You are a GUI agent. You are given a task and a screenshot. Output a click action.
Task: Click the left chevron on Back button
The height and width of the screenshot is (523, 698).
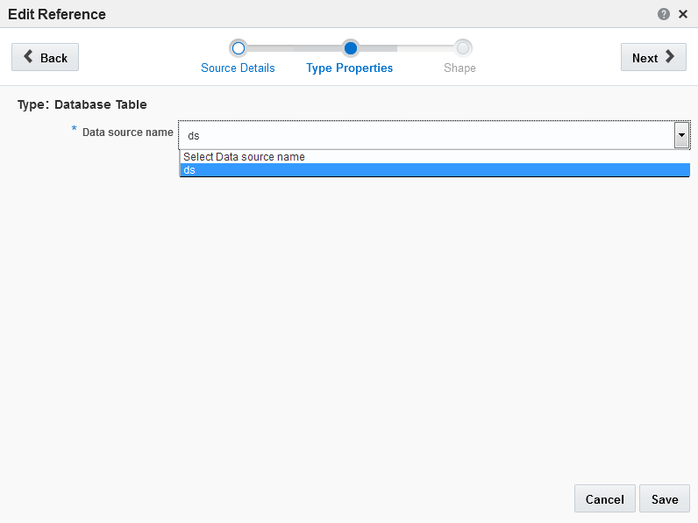point(28,56)
